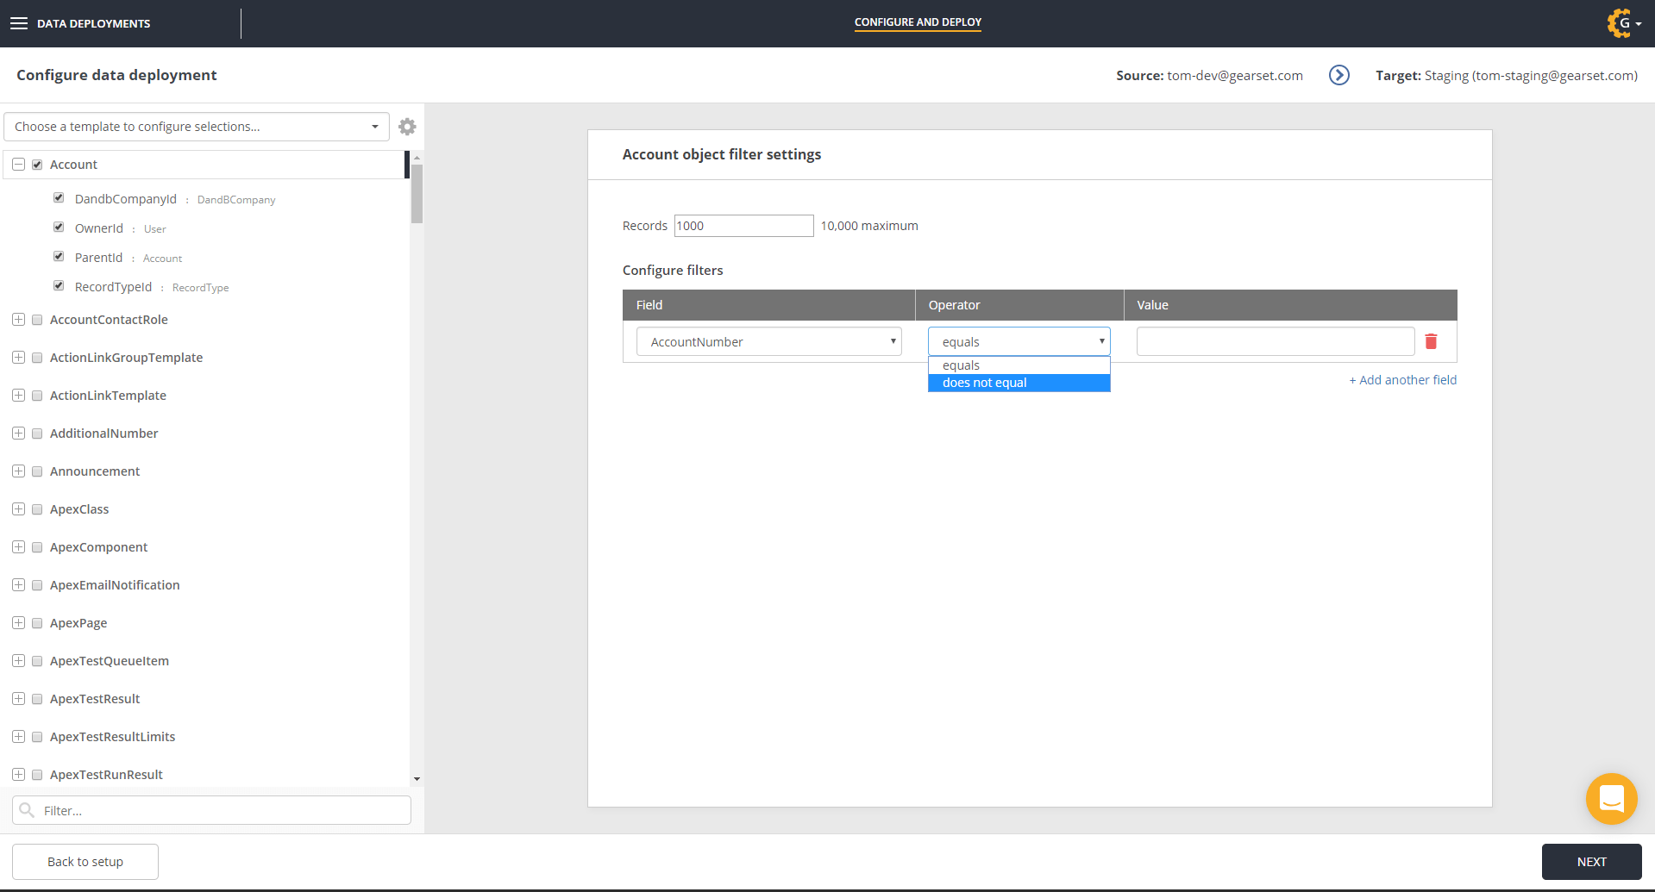1655x892 pixels.
Task: Open the hamburger navigation menu
Action: [19, 23]
